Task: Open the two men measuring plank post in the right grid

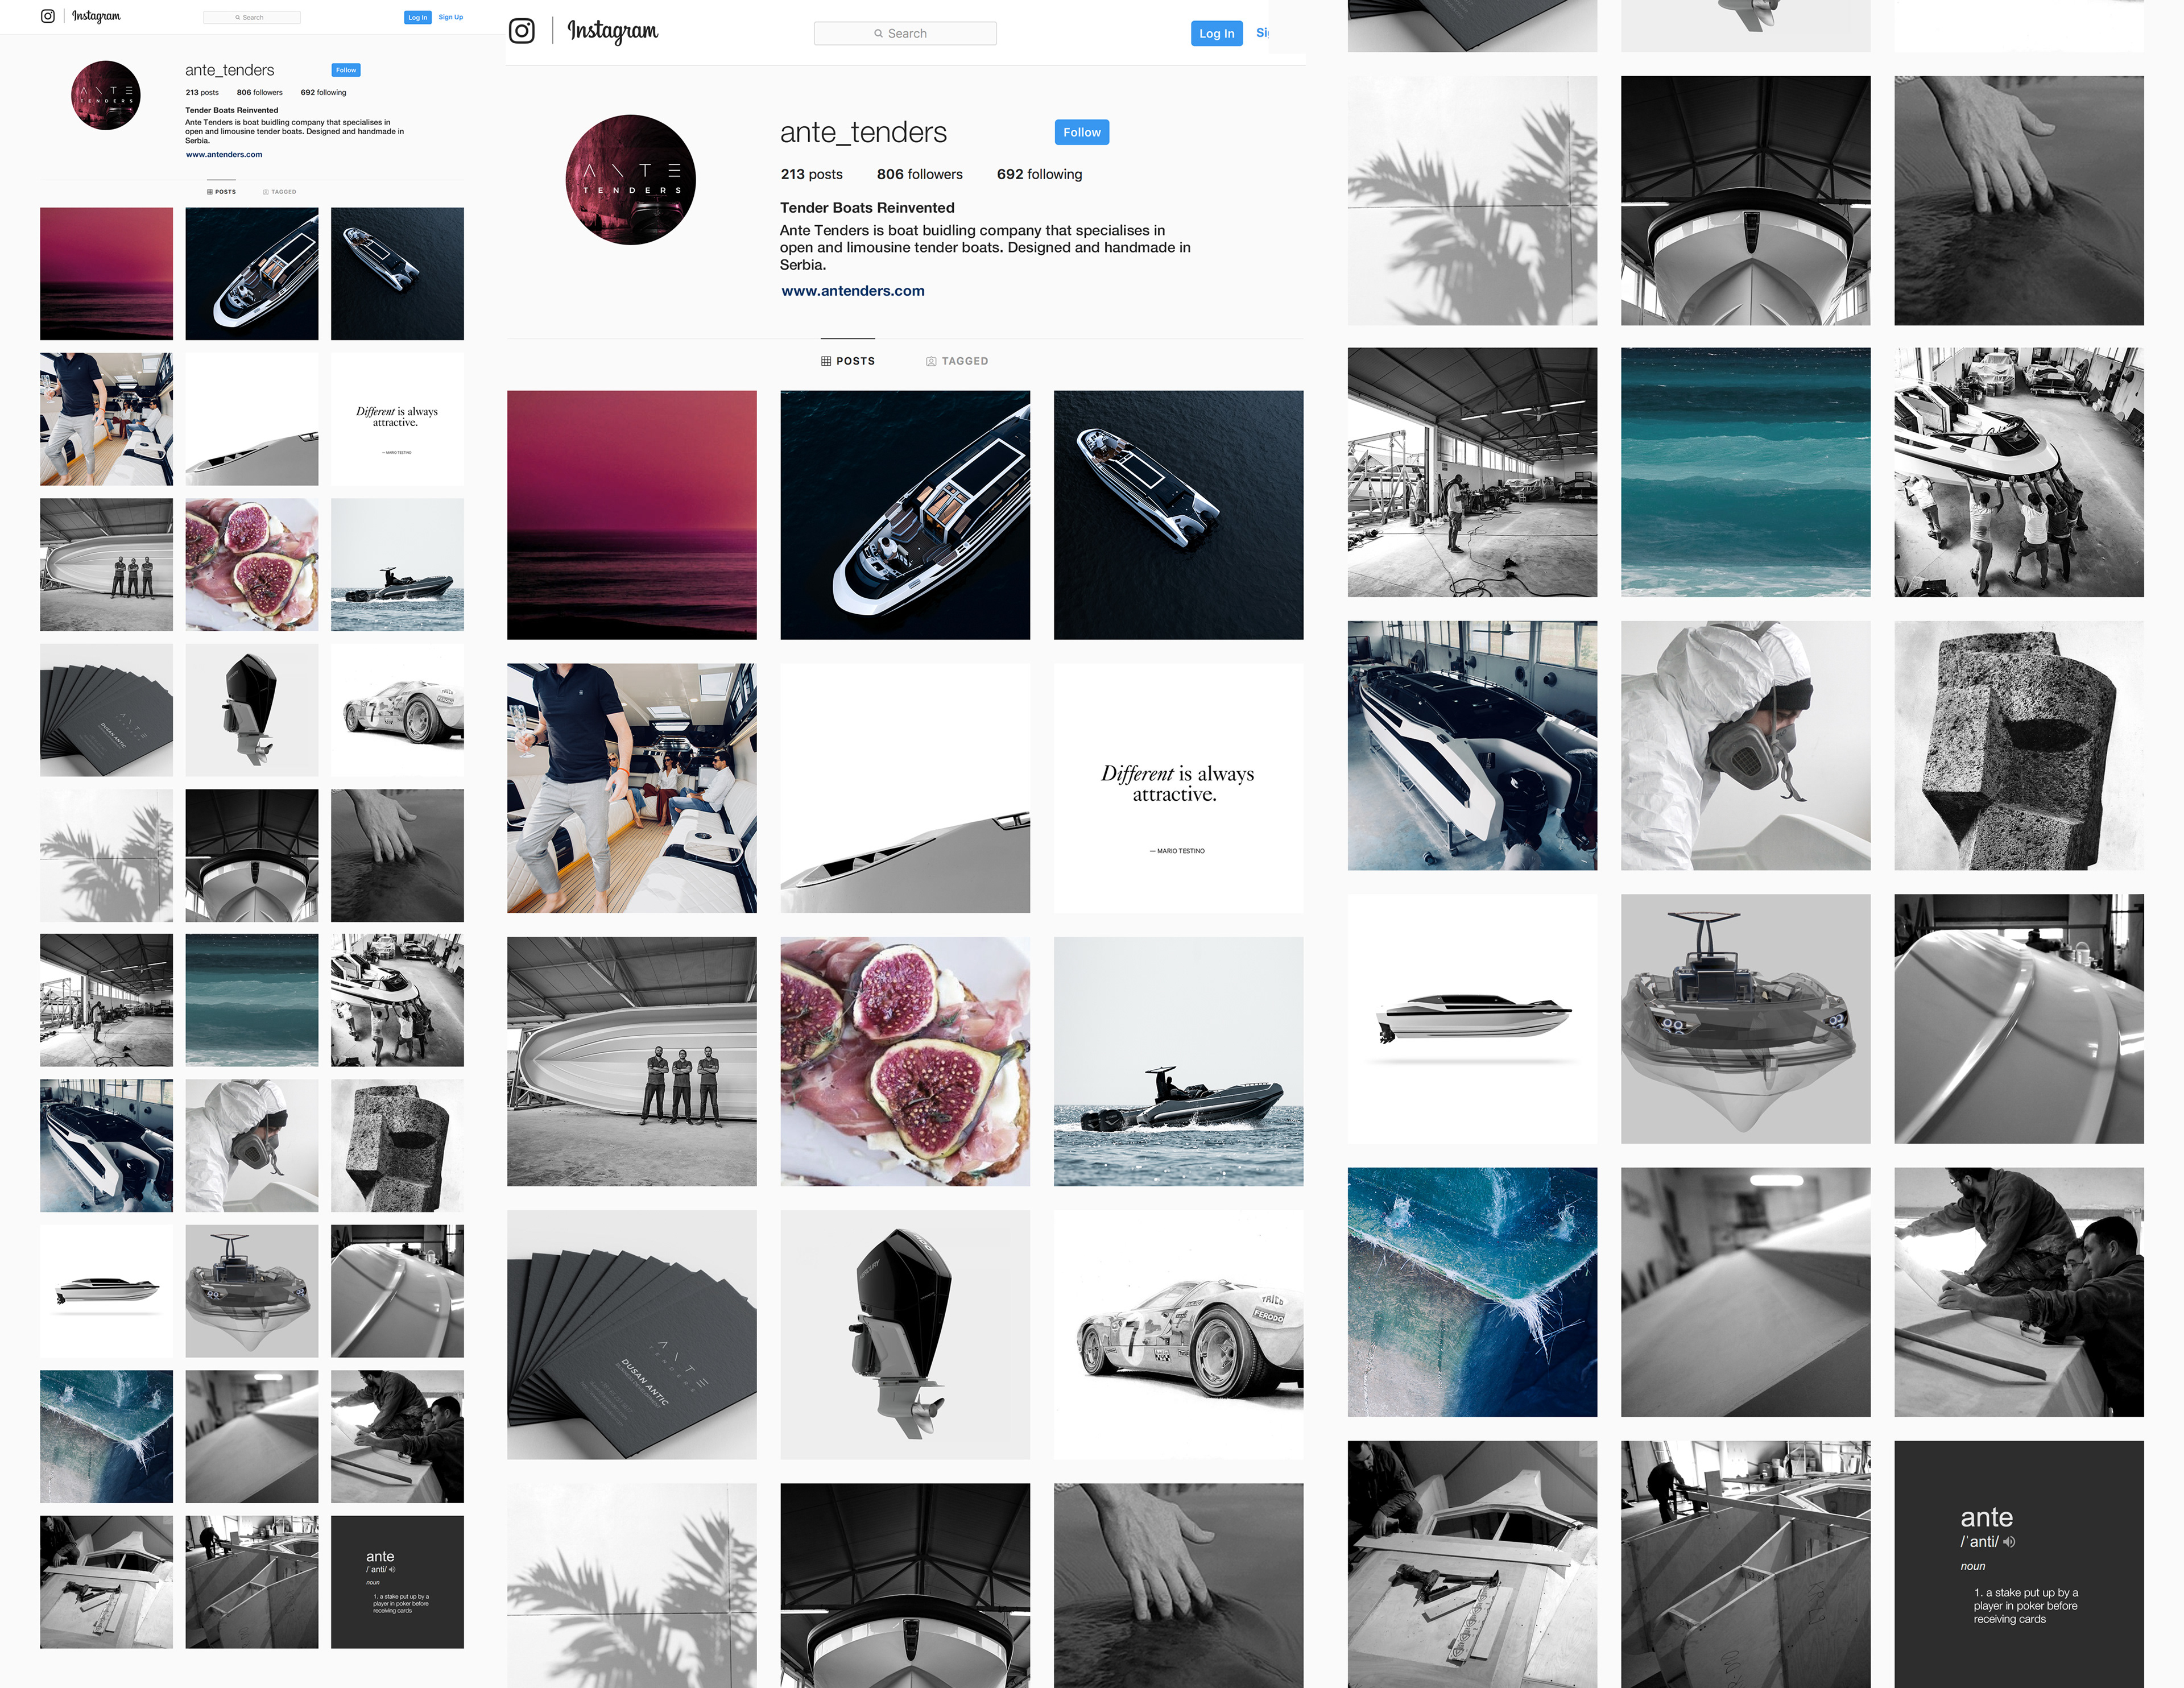Action: click(2019, 1292)
